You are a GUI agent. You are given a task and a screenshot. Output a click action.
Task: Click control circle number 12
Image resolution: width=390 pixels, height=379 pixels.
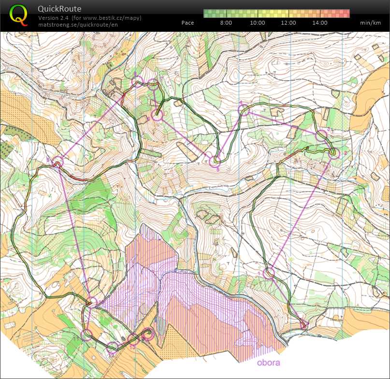tap(113, 347)
